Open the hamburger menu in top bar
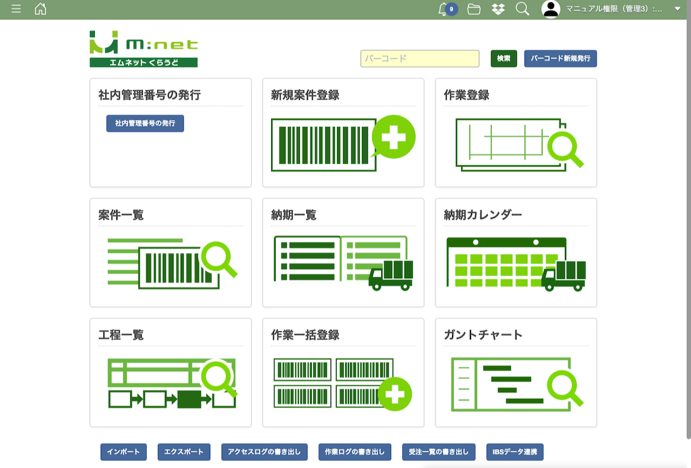 coord(16,9)
